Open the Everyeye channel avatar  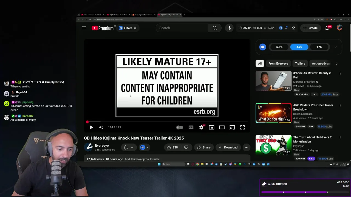tap(88, 147)
